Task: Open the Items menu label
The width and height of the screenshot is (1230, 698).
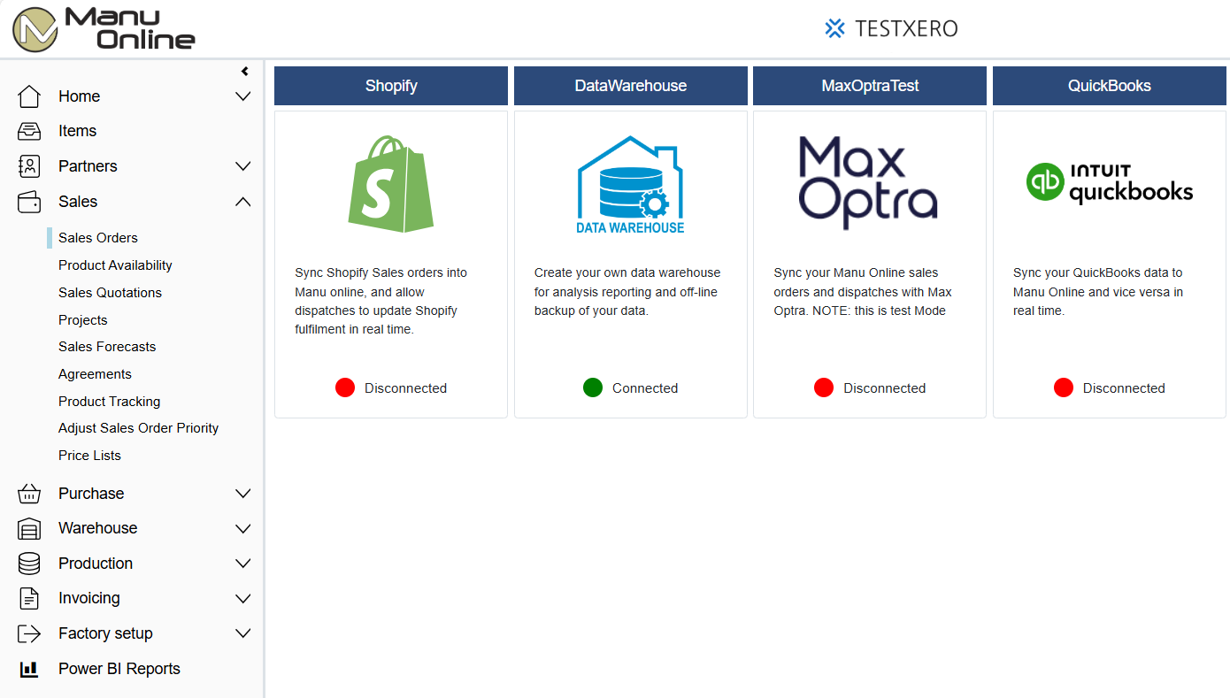Action: tap(77, 131)
